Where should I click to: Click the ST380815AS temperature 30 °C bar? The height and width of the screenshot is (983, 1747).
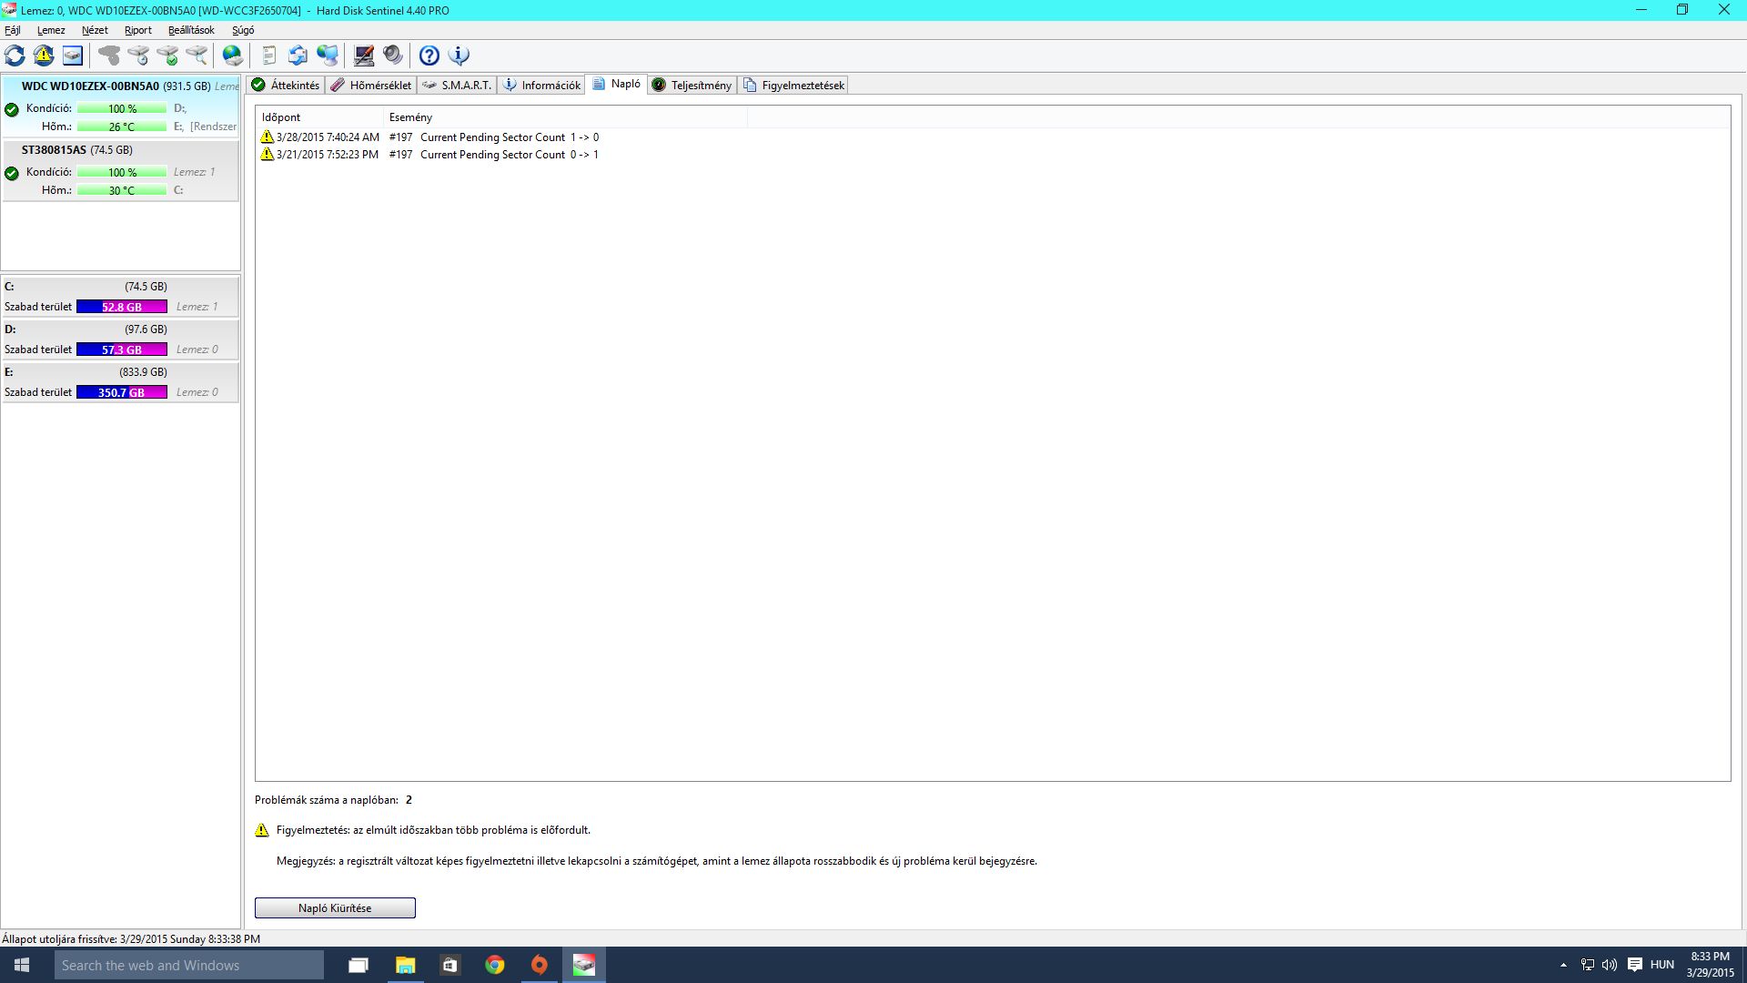122,190
